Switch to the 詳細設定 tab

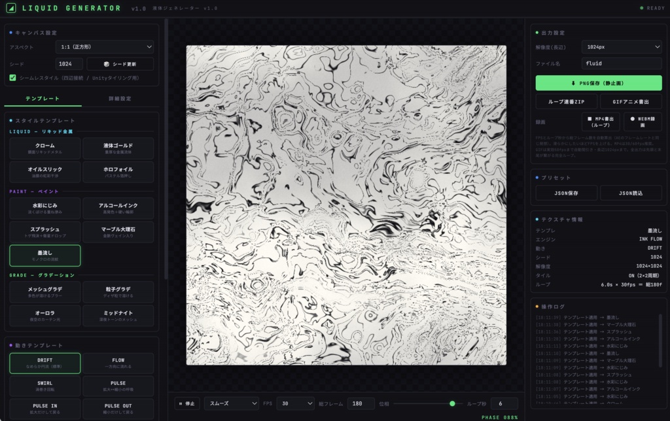click(120, 99)
